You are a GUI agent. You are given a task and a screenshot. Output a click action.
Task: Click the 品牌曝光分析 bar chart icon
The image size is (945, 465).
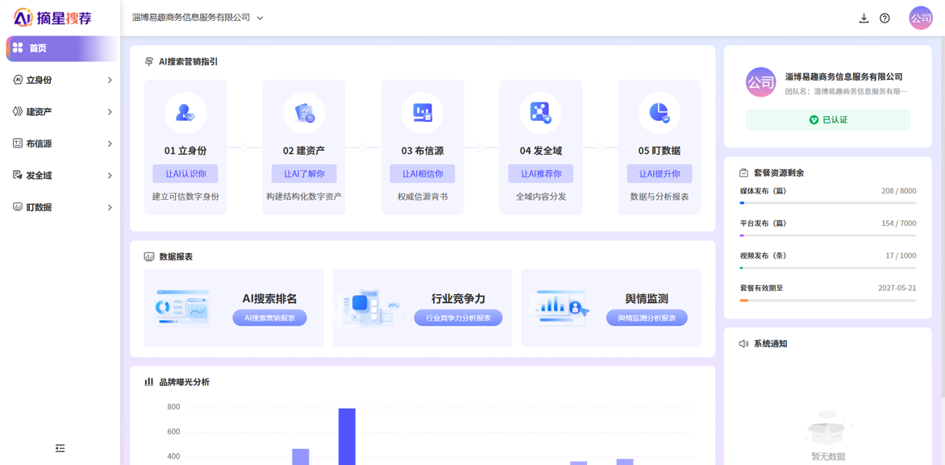click(x=149, y=382)
